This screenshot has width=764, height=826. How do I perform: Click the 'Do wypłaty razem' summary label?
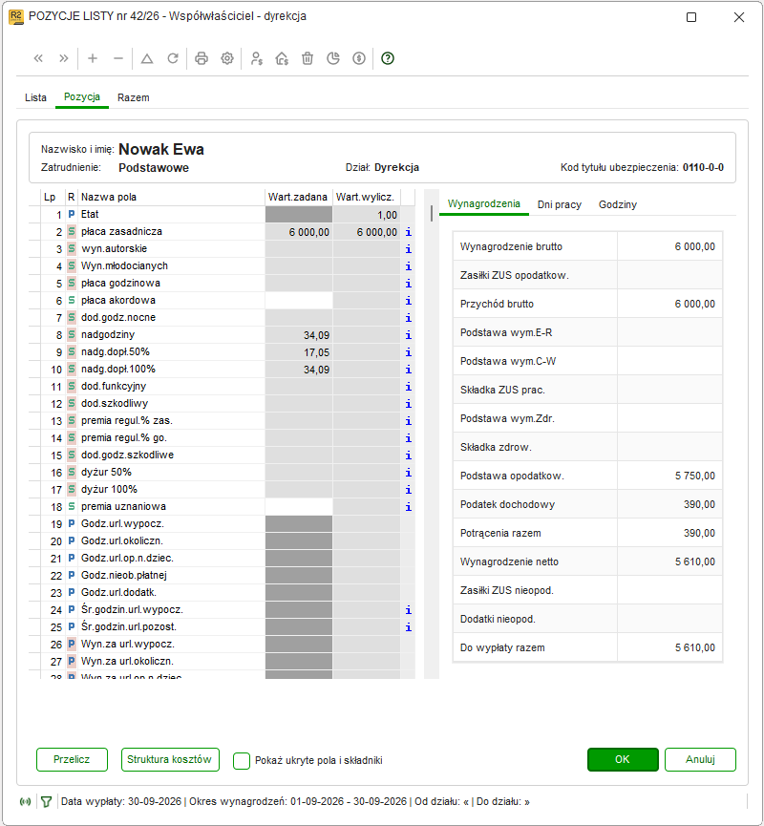pyautogui.click(x=502, y=648)
